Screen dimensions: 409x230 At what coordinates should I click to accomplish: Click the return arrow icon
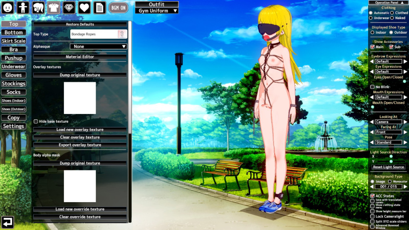click(8, 222)
